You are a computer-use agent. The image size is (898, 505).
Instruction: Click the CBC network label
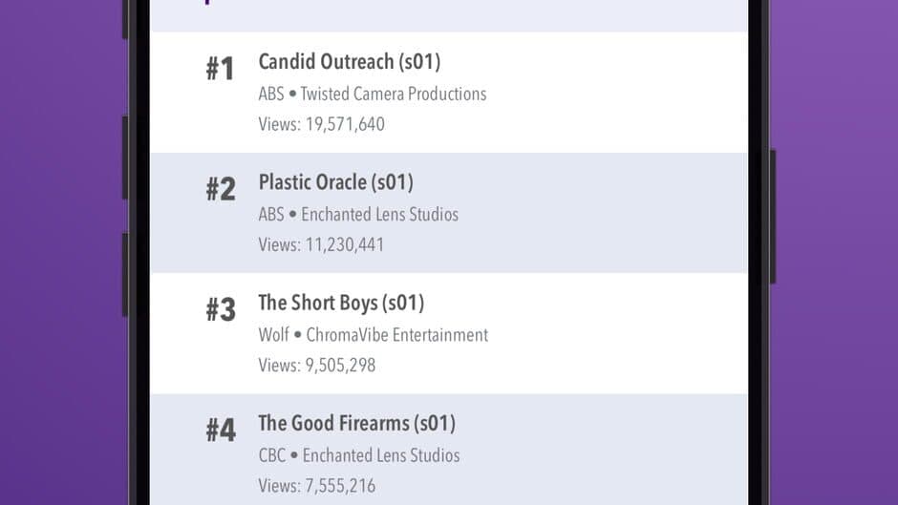click(271, 455)
